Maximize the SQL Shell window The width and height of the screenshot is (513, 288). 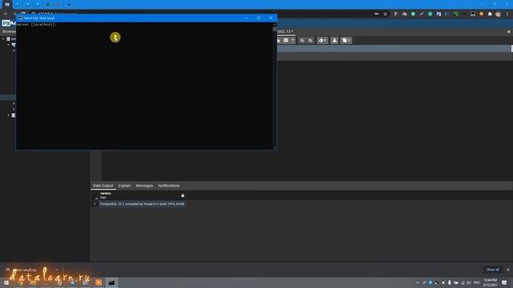(x=259, y=18)
